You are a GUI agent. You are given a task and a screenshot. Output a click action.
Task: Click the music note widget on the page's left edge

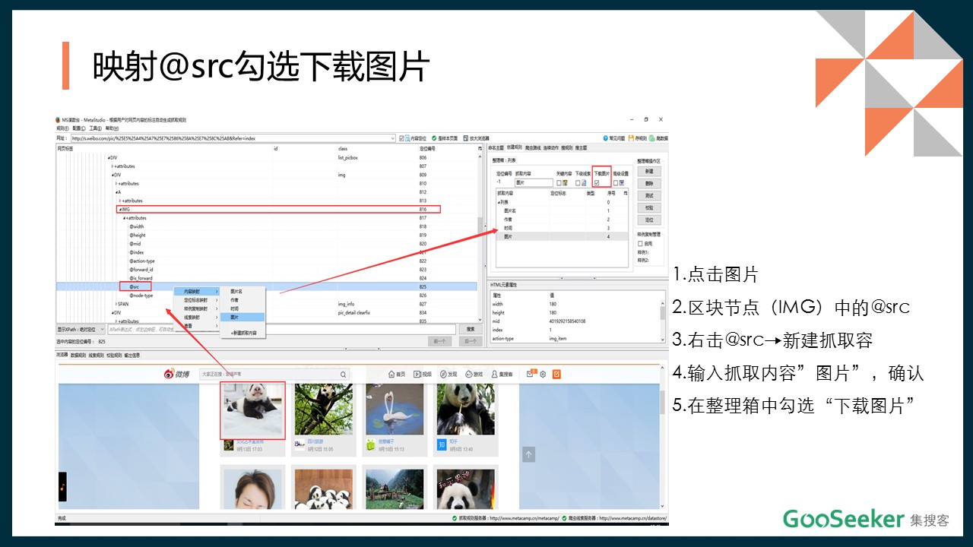62,486
